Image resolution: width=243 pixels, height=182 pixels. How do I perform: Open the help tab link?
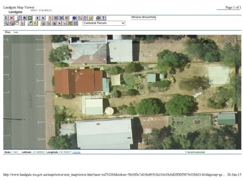click(x=16, y=32)
